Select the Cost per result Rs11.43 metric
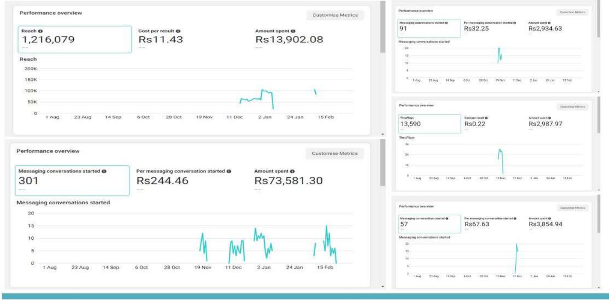 point(161,39)
